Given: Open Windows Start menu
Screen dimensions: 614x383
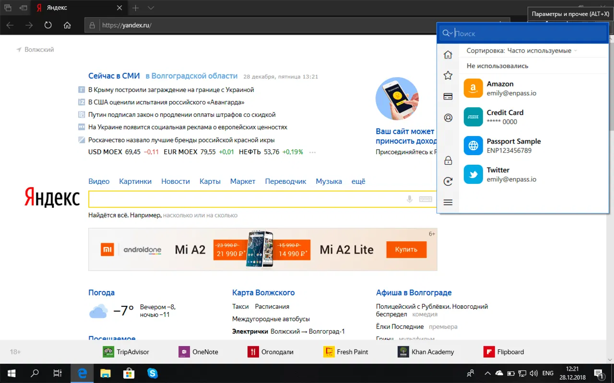Looking at the screenshot, I should click(11, 373).
